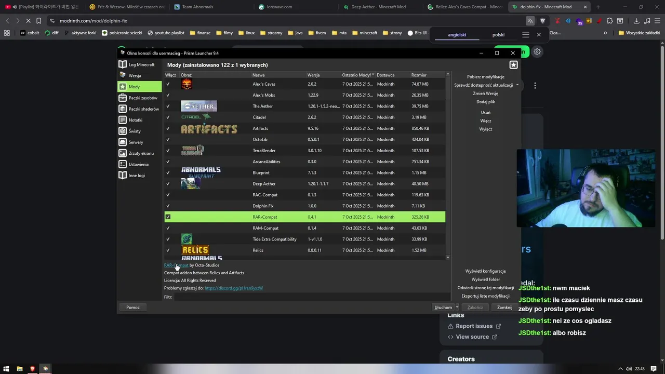Screen dimensions: 665x374
Task: Click the three-dot menu on Modrinth page
Action: 535,85
